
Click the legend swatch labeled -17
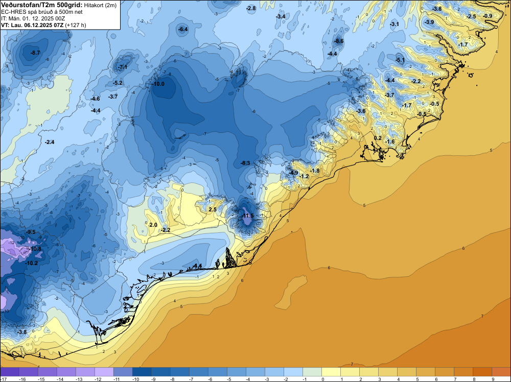[10, 372]
